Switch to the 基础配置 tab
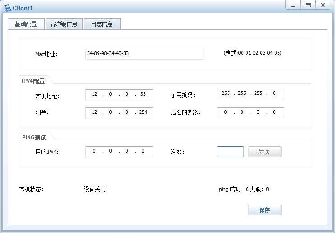 (26, 24)
